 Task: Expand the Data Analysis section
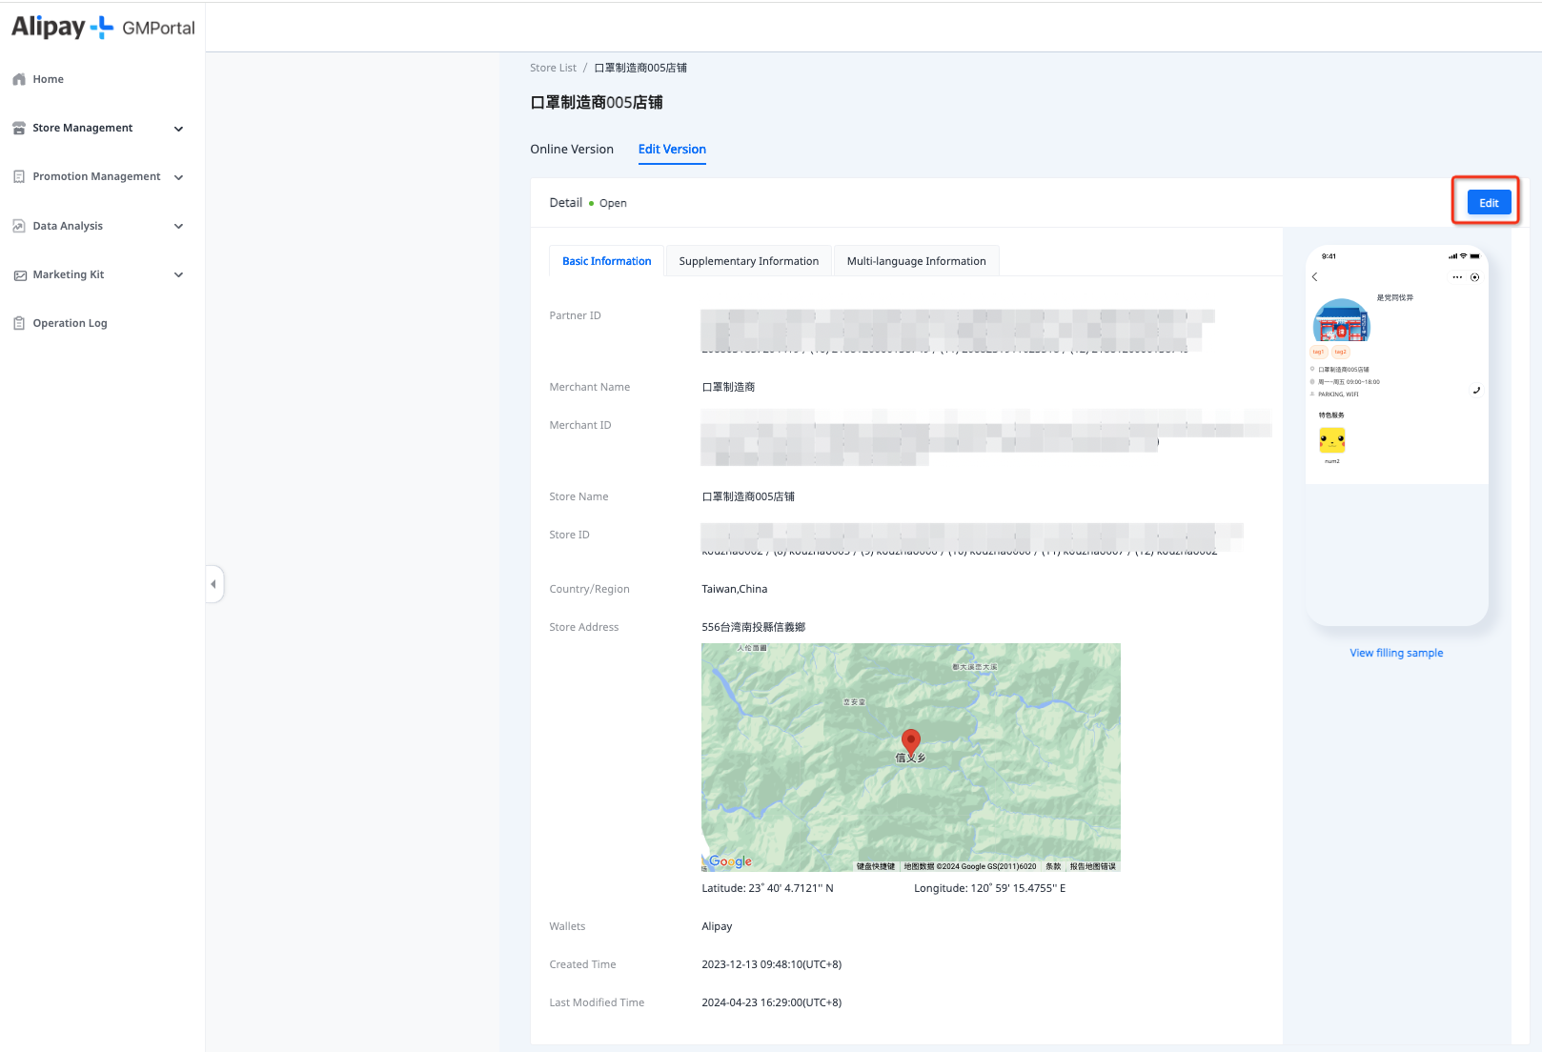click(178, 226)
